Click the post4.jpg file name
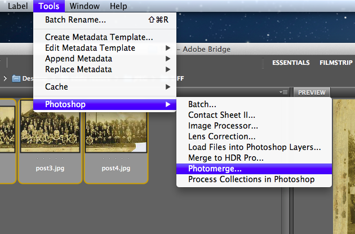This screenshot has height=234, width=355. [116, 168]
